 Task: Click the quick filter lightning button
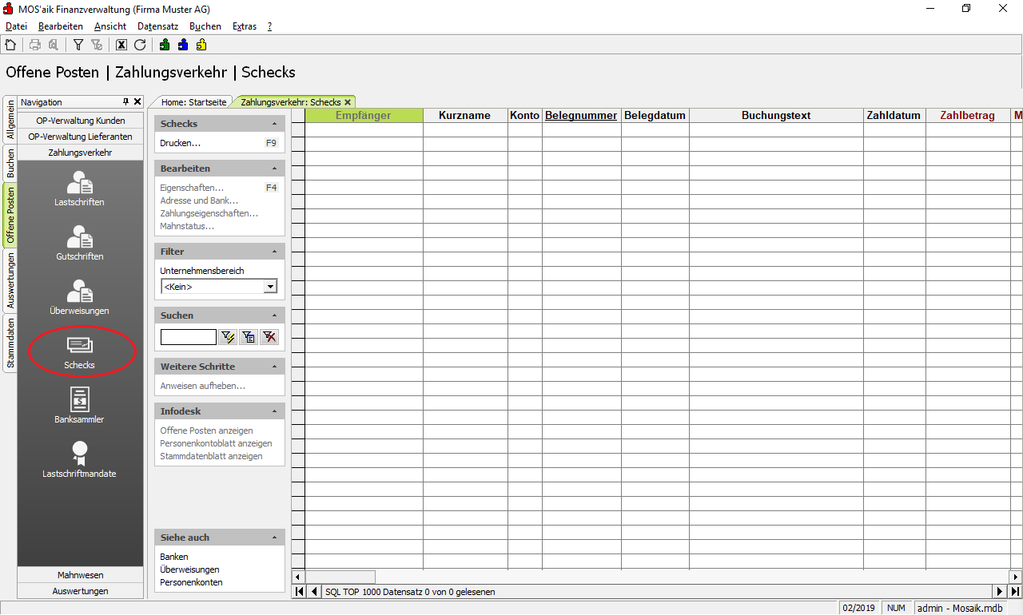229,337
